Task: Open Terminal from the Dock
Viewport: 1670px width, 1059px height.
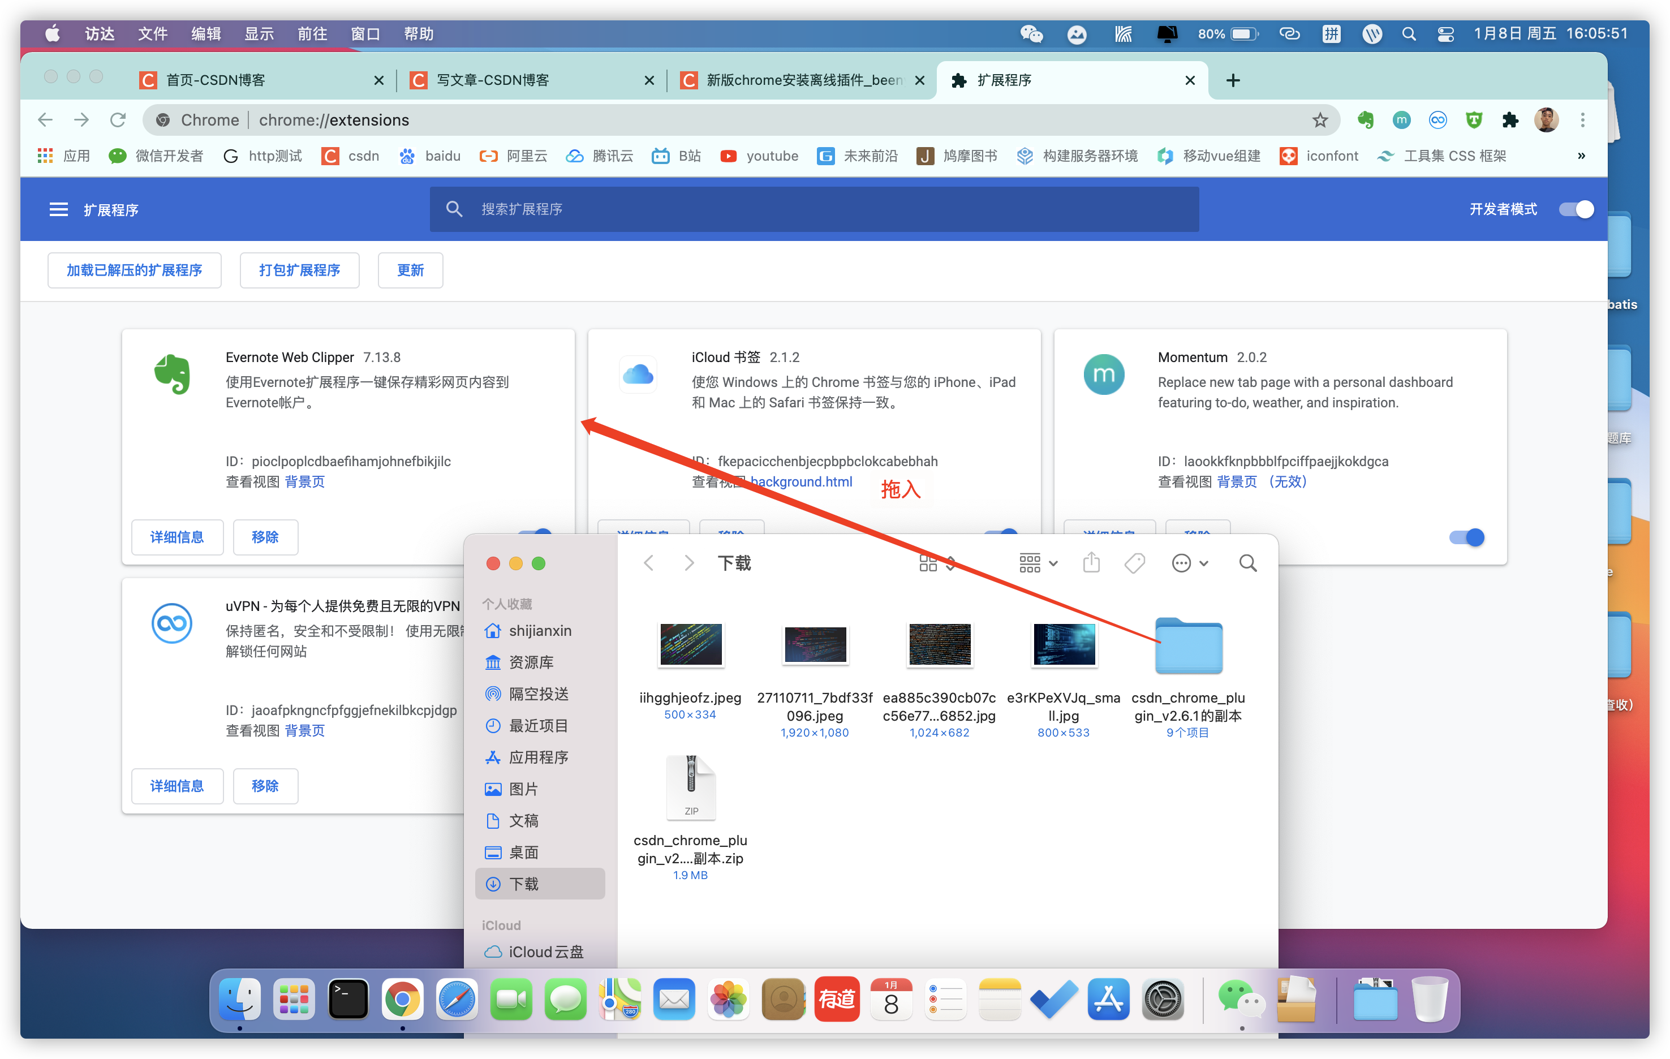Action: pyautogui.click(x=348, y=1000)
